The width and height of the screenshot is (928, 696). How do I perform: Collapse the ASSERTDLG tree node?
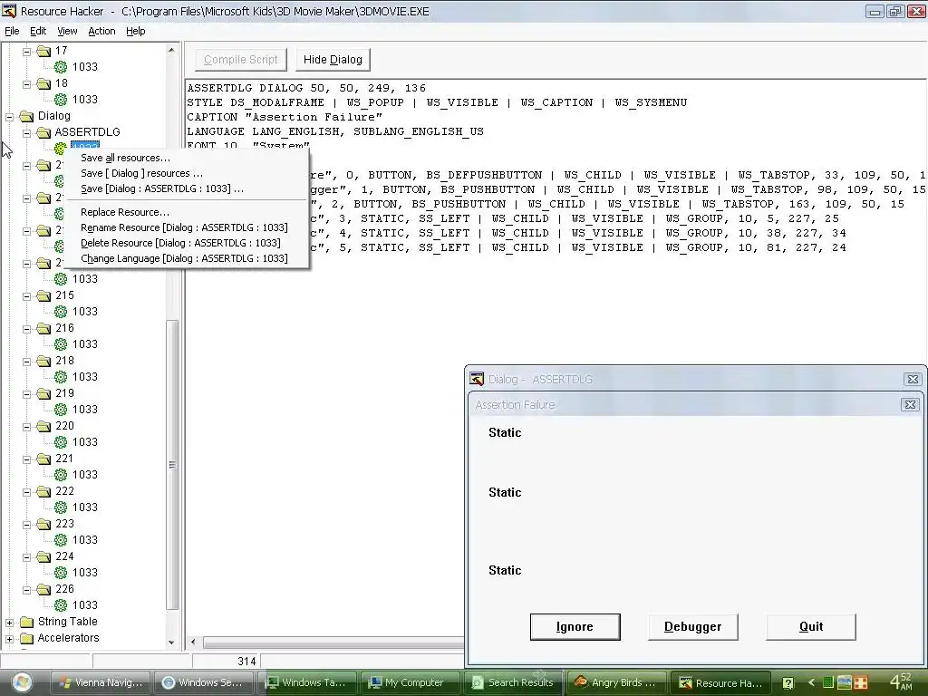click(x=26, y=133)
